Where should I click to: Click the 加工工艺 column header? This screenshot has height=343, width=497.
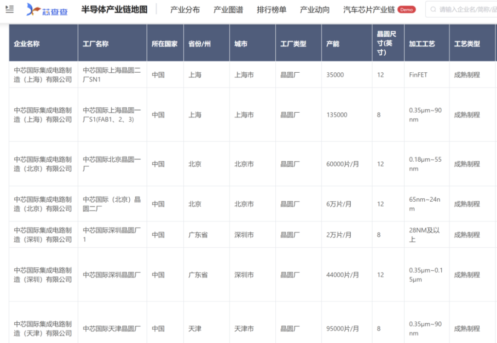(x=427, y=43)
